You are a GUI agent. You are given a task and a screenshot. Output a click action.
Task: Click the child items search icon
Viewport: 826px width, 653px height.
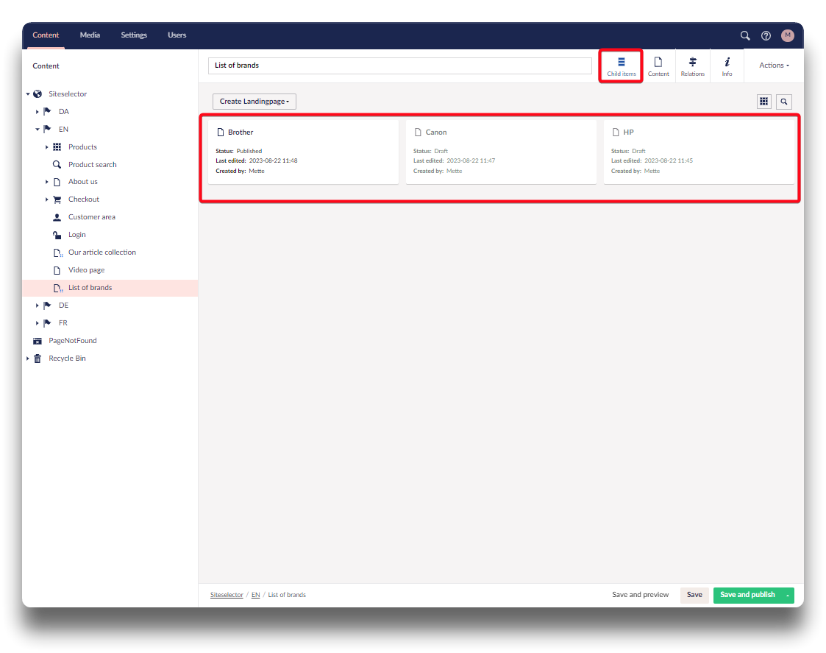[x=784, y=102]
